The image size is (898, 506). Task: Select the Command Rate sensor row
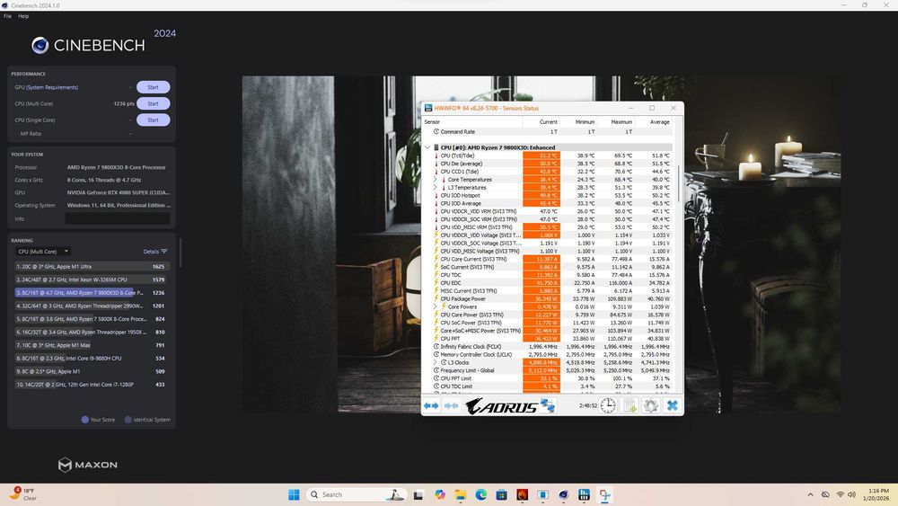tap(548, 132)
